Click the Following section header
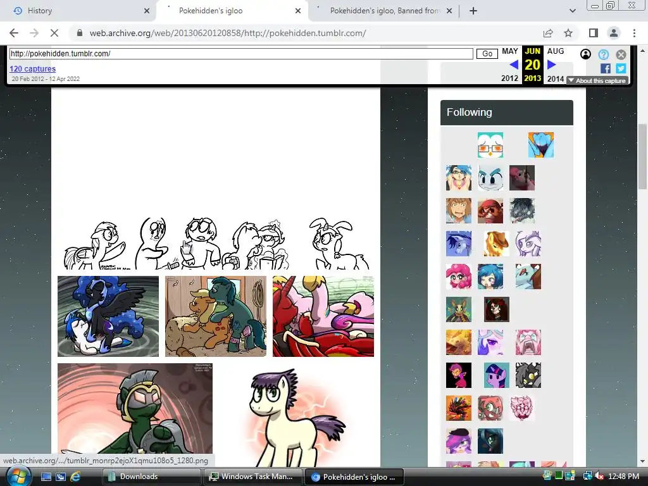648x486 pixels. tap(507, 113)
